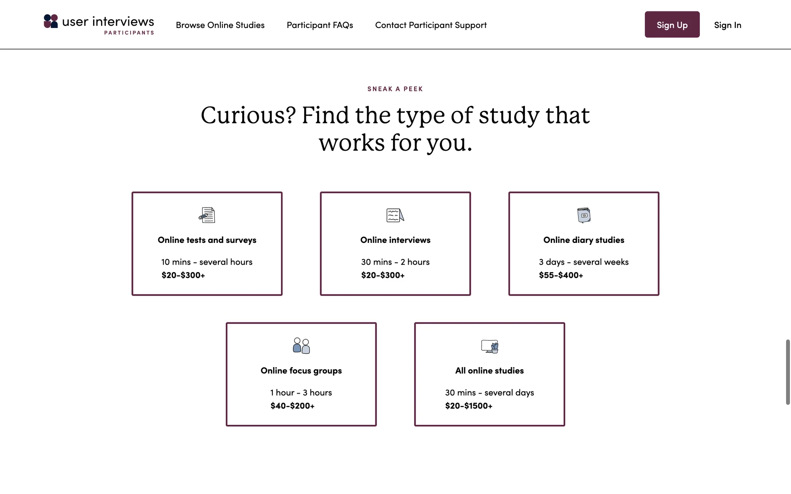This screenshot has width=791, height=494.
Task: Click the focus groups people icon
Action: [x=301, y=346]
